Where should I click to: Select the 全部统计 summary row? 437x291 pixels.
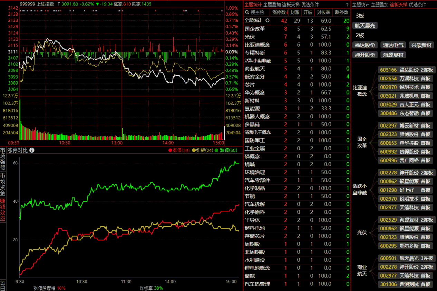pyautogui.click(x=297, y=21)
